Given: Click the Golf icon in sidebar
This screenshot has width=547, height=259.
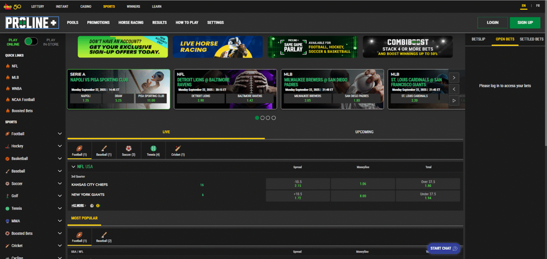Looking at the screenshot, I should [7, 196].
